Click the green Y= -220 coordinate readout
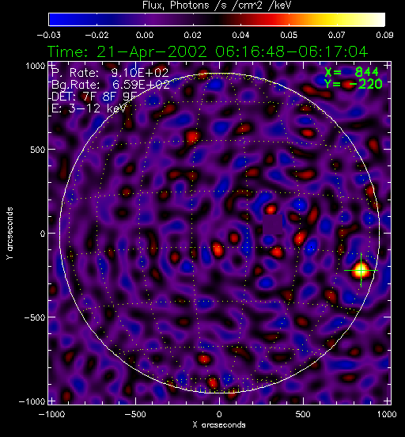Screen dimensions: 405x437 pyautogui.click(x=354, y=84)
